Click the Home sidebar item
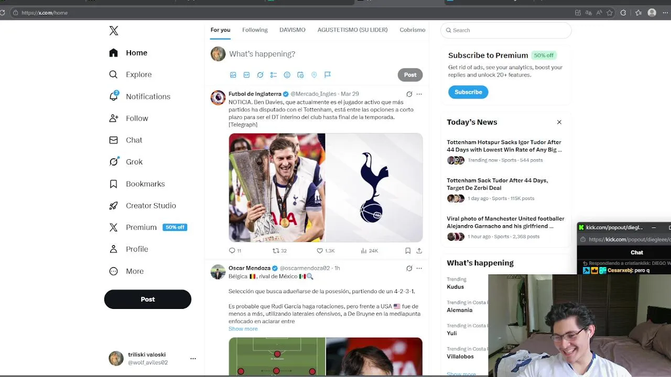Image resolution: width=671 pixels, height=377 pixels. click(128, 53)
